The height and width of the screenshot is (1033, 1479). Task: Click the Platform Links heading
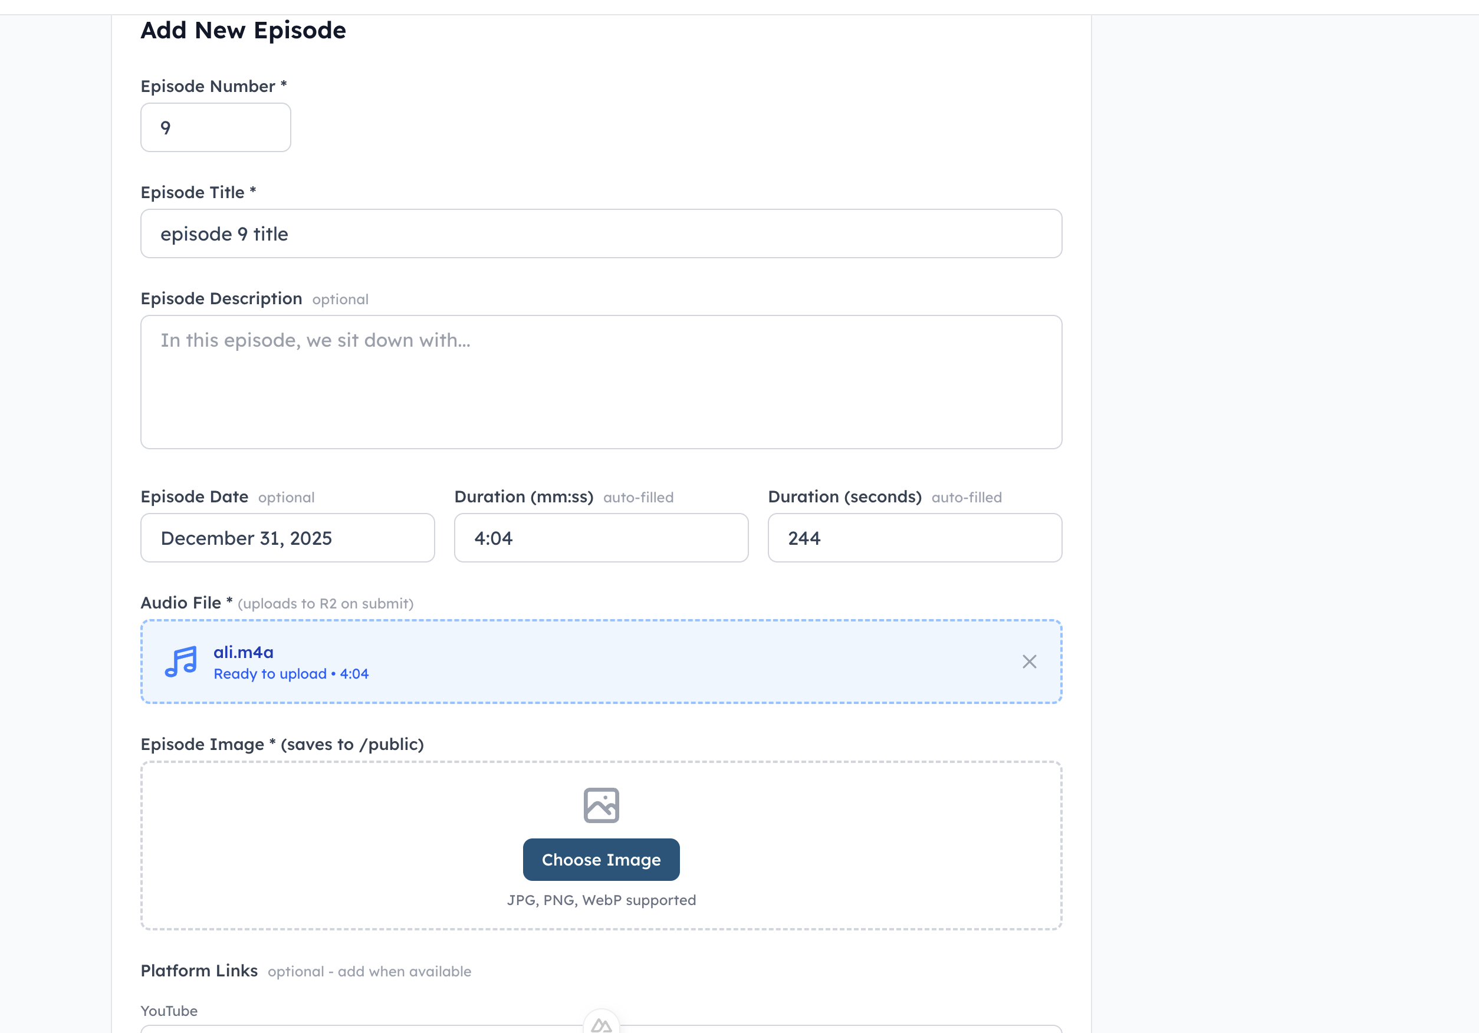[x=199, y=971]
